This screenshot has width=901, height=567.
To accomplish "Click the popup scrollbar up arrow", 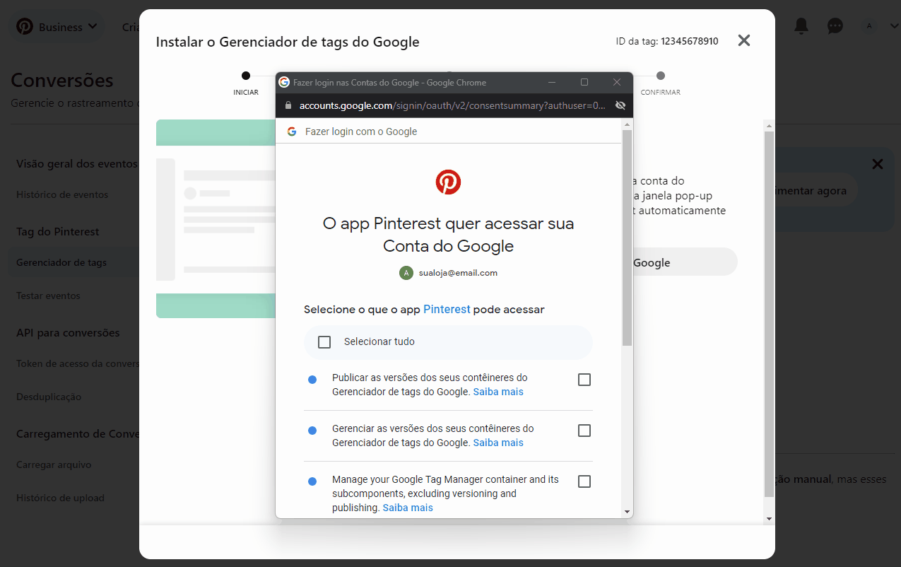I will (627, 124).
